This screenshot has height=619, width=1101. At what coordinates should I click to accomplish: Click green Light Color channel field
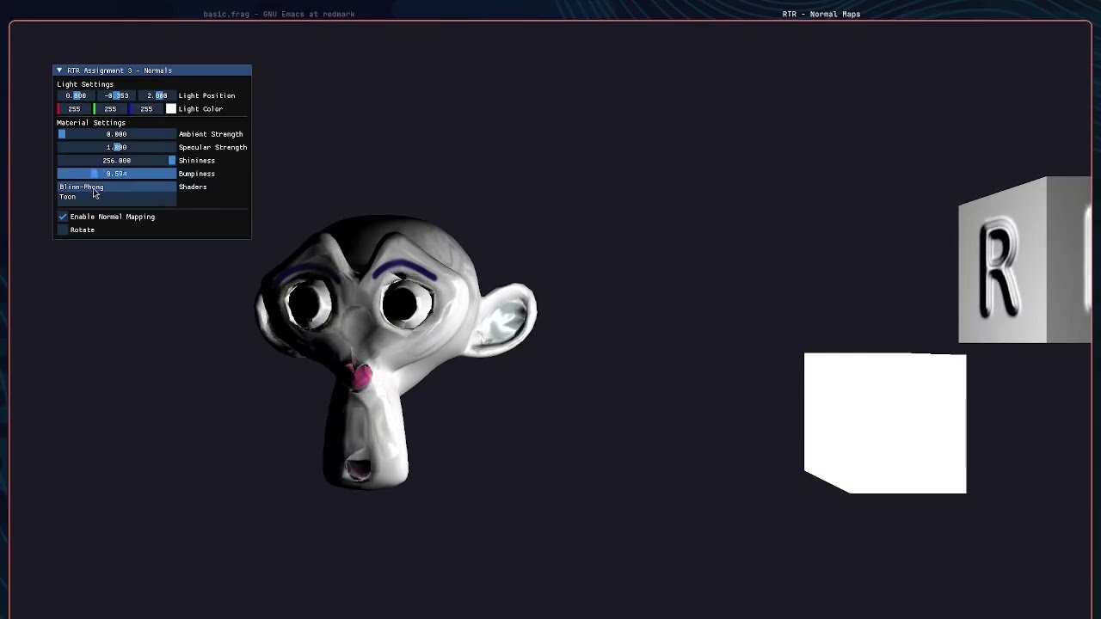[110, 109]
